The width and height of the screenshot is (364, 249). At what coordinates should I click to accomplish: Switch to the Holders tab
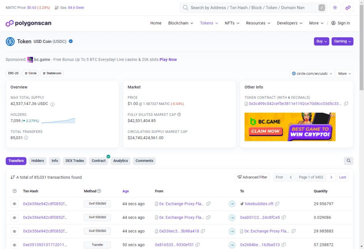point(38,161)
